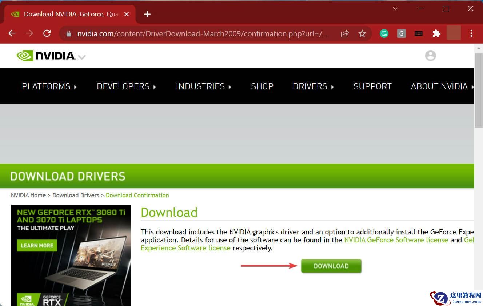View site lock security info

[68, 34]
